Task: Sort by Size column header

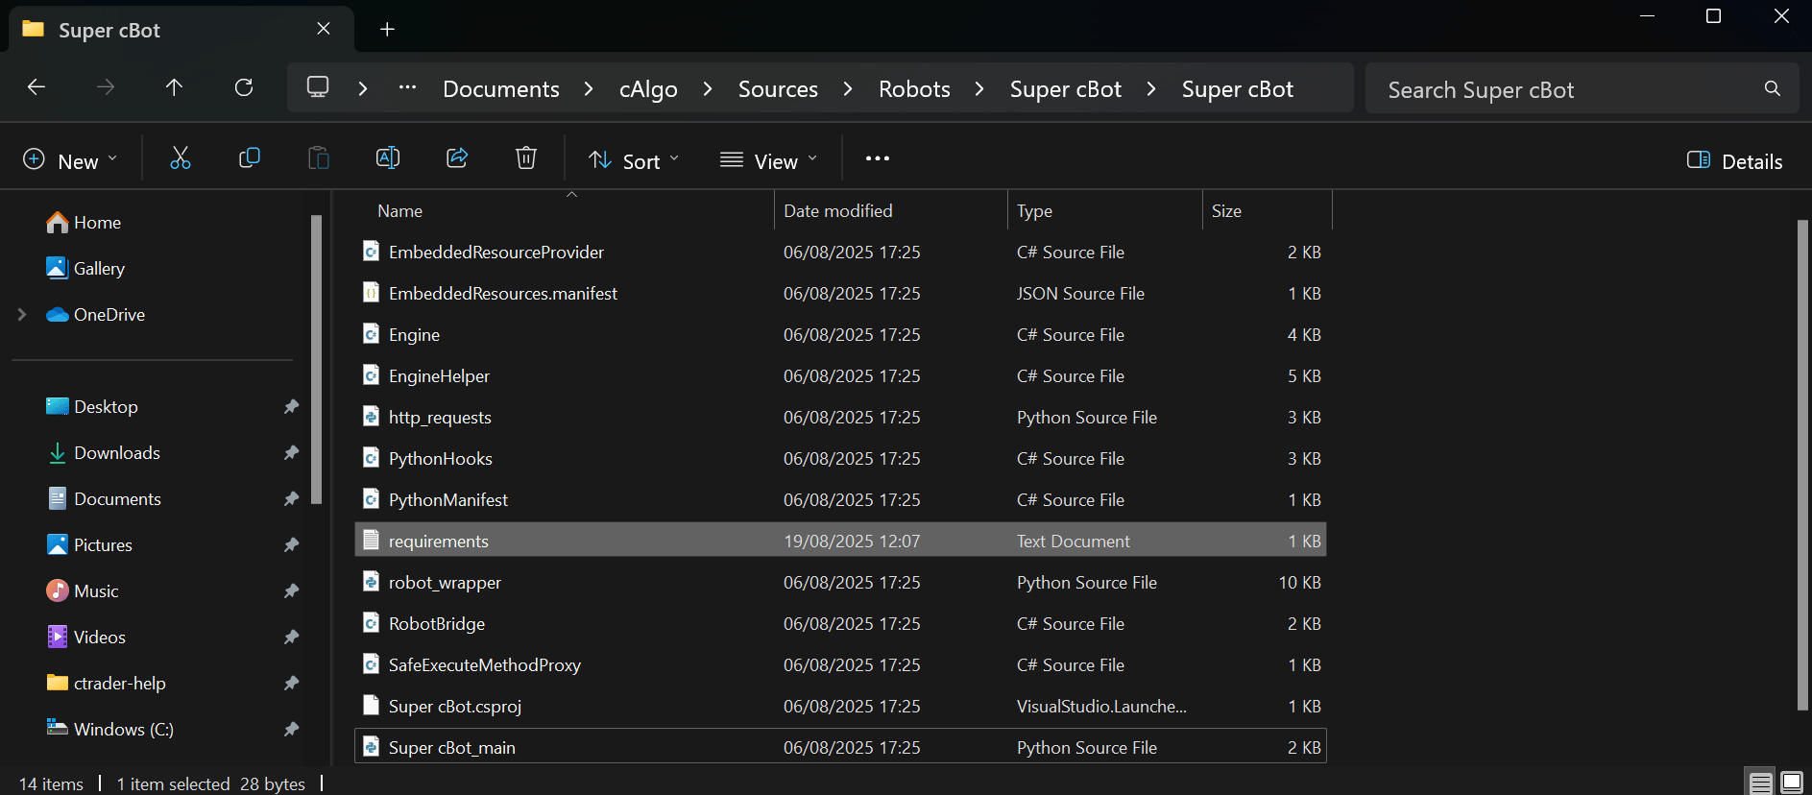Action: [x=1268, y=211]
